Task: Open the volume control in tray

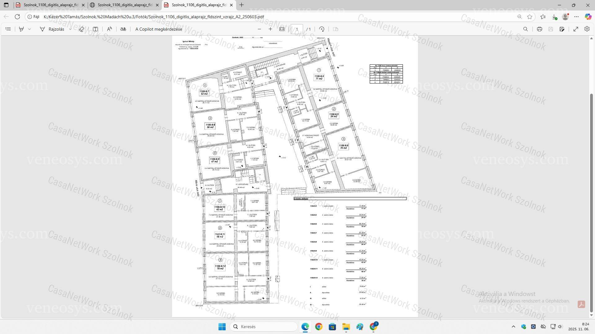Action: (560, 327)
